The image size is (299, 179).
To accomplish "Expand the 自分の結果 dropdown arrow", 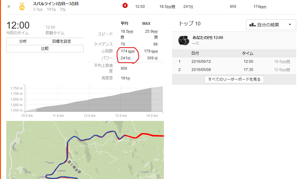I will point(290,24).
